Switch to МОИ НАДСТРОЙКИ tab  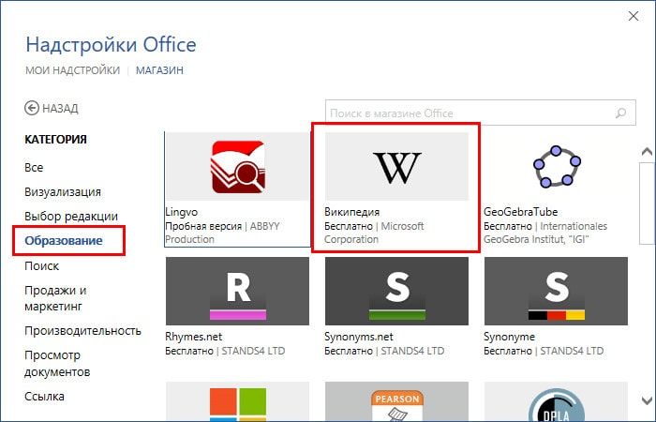click(72, 70)
